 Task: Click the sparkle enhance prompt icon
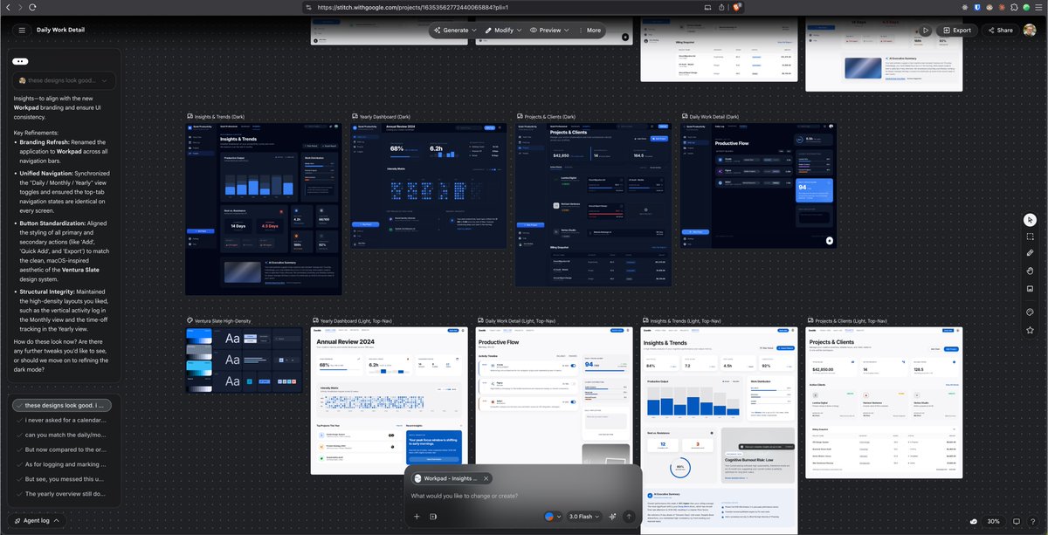613,517
